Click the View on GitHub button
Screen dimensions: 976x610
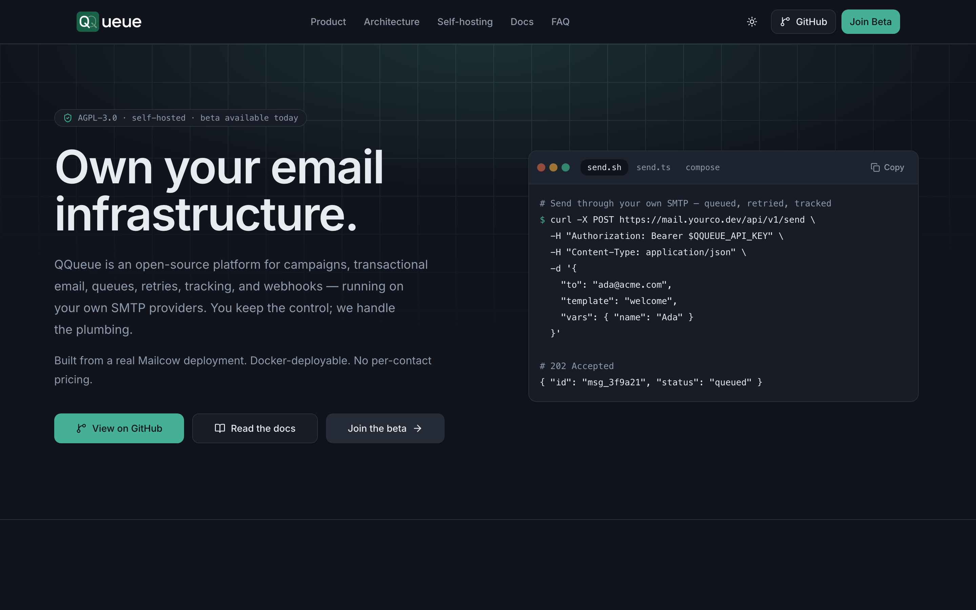119,428
